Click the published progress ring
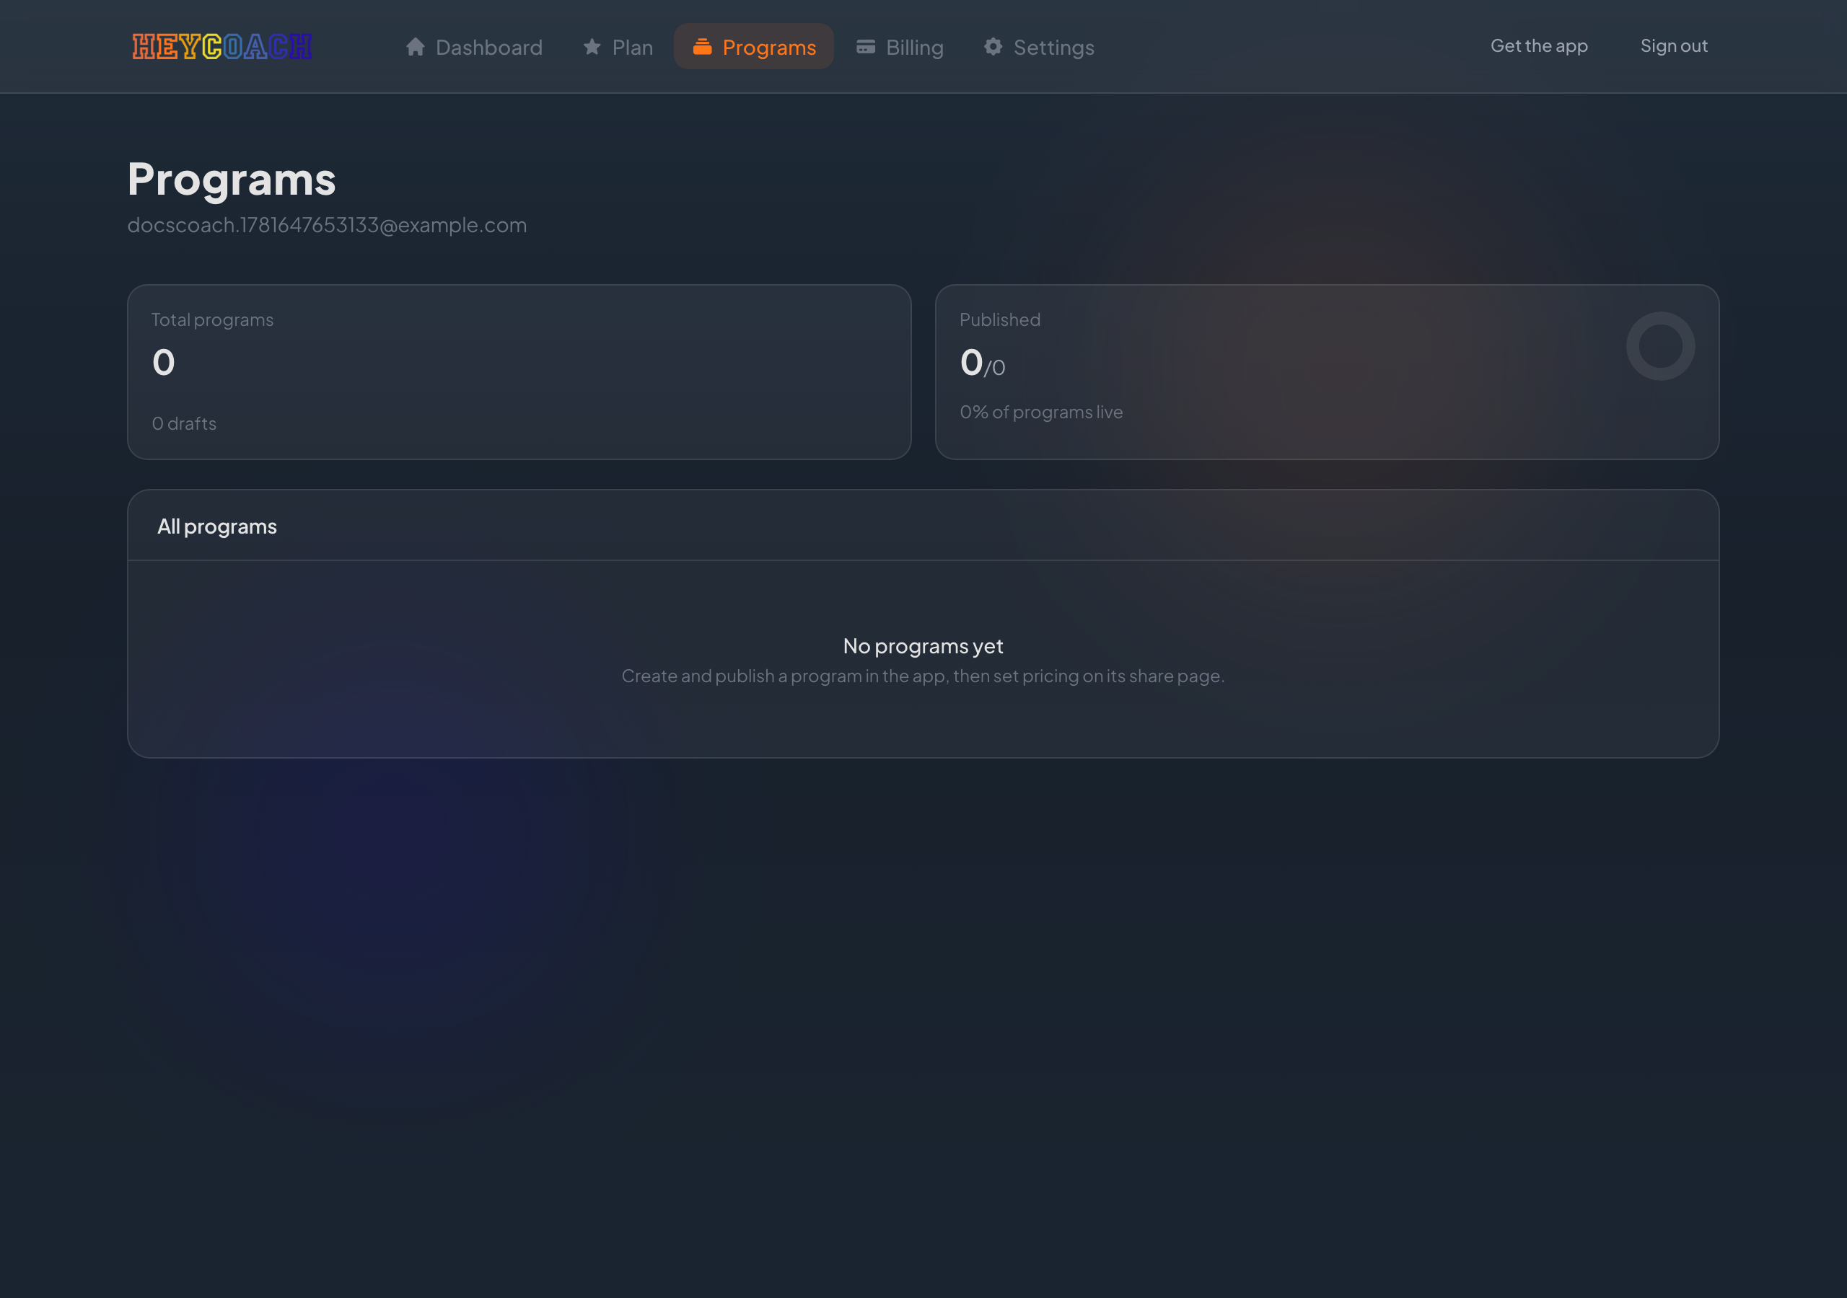This screenshot has width=1847, height=1298. (1660, 346)
